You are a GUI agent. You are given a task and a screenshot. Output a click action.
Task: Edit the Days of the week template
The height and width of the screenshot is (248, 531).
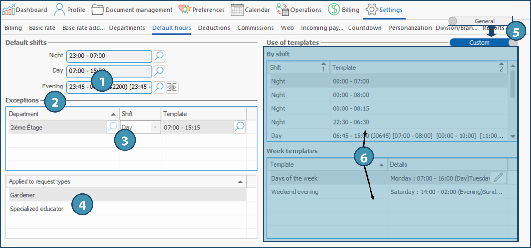click(498, 177)
